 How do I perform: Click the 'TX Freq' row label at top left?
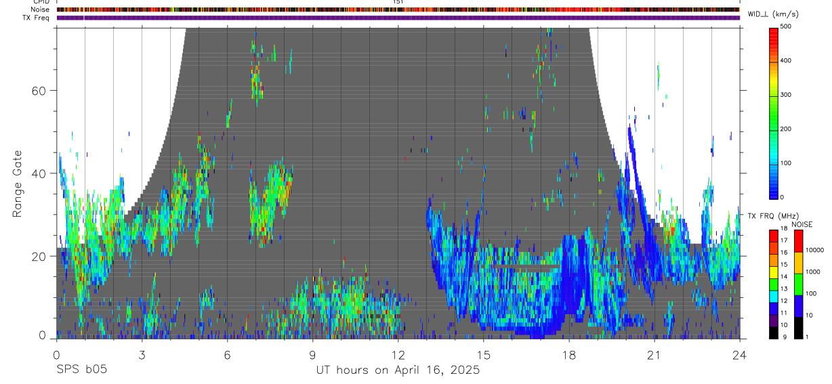coord(37,18)
